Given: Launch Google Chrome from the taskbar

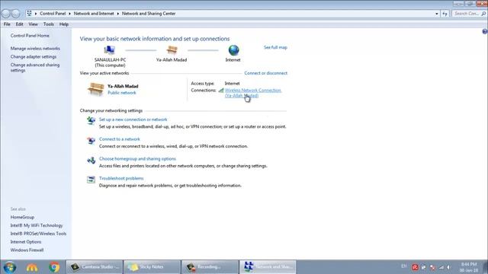Looking at the screenshot, I should pos(54,267).
